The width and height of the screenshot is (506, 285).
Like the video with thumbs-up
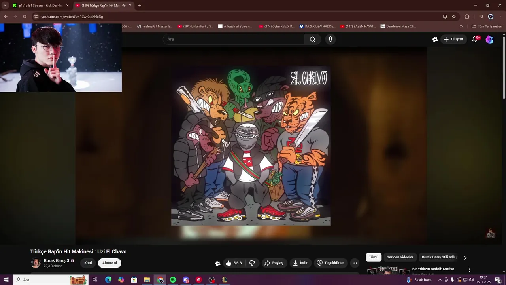(234, 263)
